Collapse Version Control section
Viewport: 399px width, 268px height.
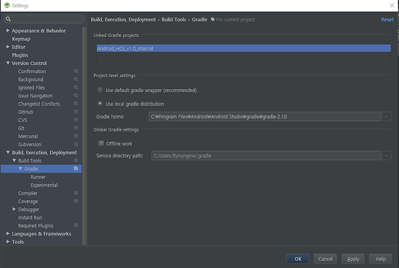pos(8,63)
